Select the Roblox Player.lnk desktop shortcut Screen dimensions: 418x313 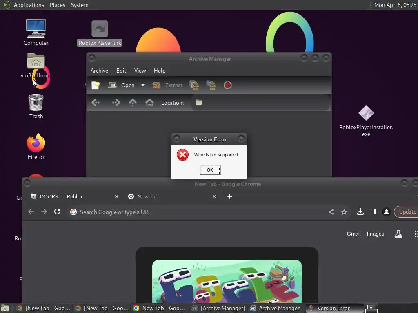coord(100,33)
